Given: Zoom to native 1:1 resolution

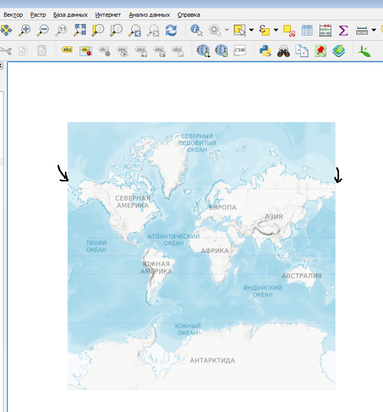Looking at the screenshot, I should pyautogui.click(x=61, y=30).
